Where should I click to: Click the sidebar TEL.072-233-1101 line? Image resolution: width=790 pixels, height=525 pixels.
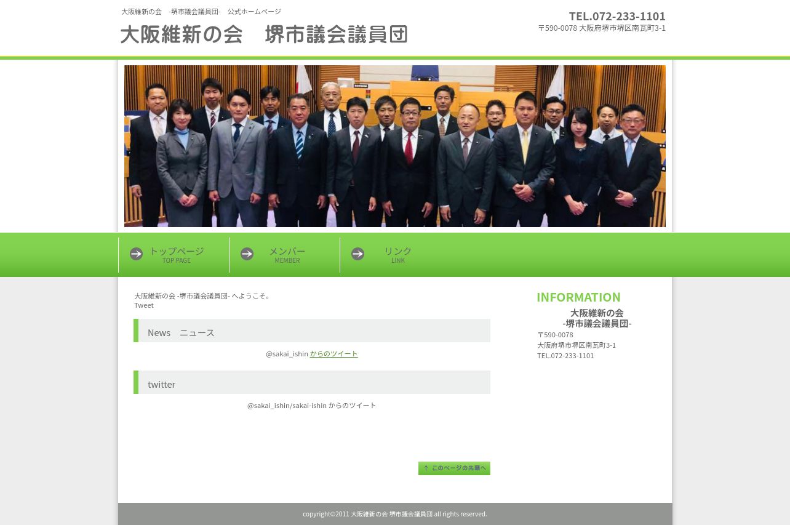(565, 356)
